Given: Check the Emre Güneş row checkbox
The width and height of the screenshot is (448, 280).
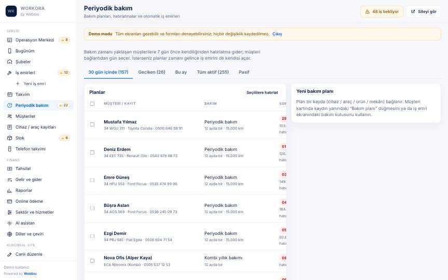Looking at the screenshot, I should pyautogui.click(x=92, y=180).
